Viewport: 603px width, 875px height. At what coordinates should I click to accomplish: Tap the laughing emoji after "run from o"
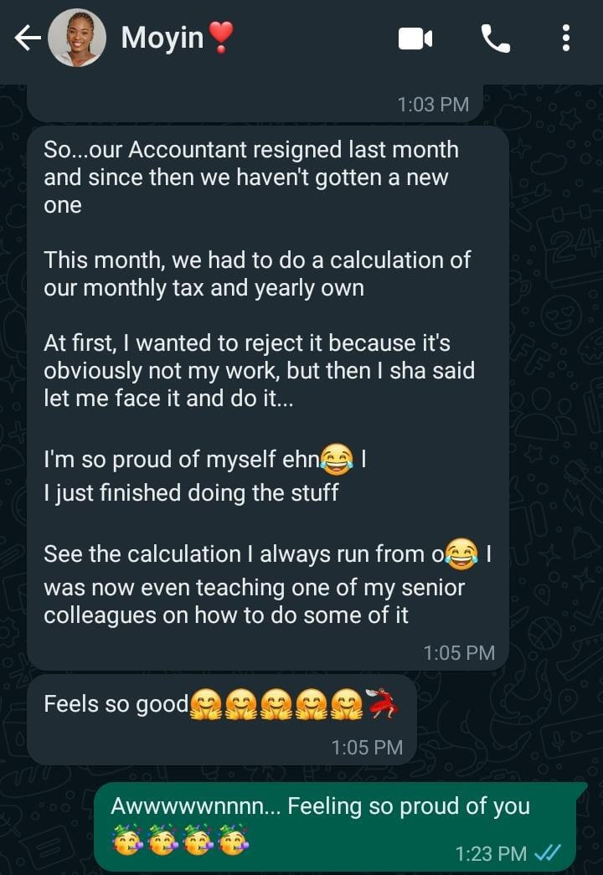[x=461, y=553]
